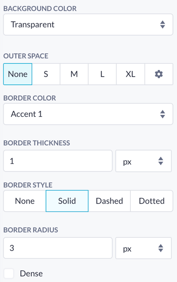The width and height of the screenshot is (177, 282).
Task: Click Border Color dropdown arrows icon
Action: (x=162, y=114)
